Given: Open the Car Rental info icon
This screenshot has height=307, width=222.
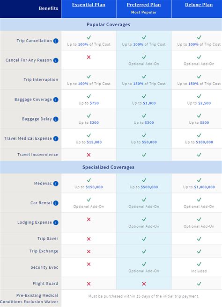Looking at the screenshot, I should click(56, 203).
